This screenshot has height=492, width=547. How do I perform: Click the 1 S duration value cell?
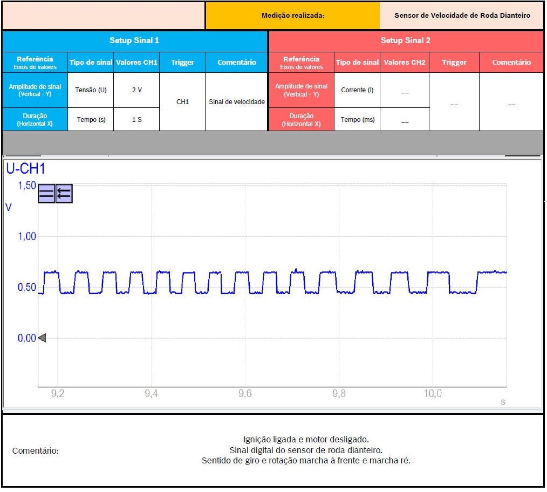click(x=136, y=119)
